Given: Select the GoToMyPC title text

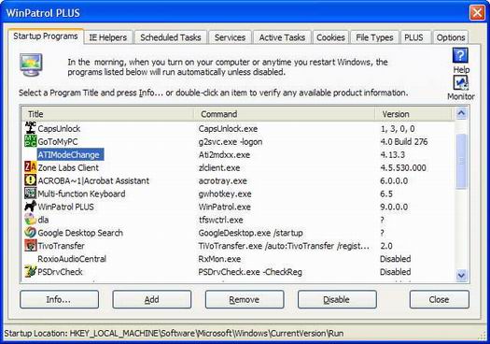Looking at the screenshot, I should pyautogui.click(x=58, y=142).
